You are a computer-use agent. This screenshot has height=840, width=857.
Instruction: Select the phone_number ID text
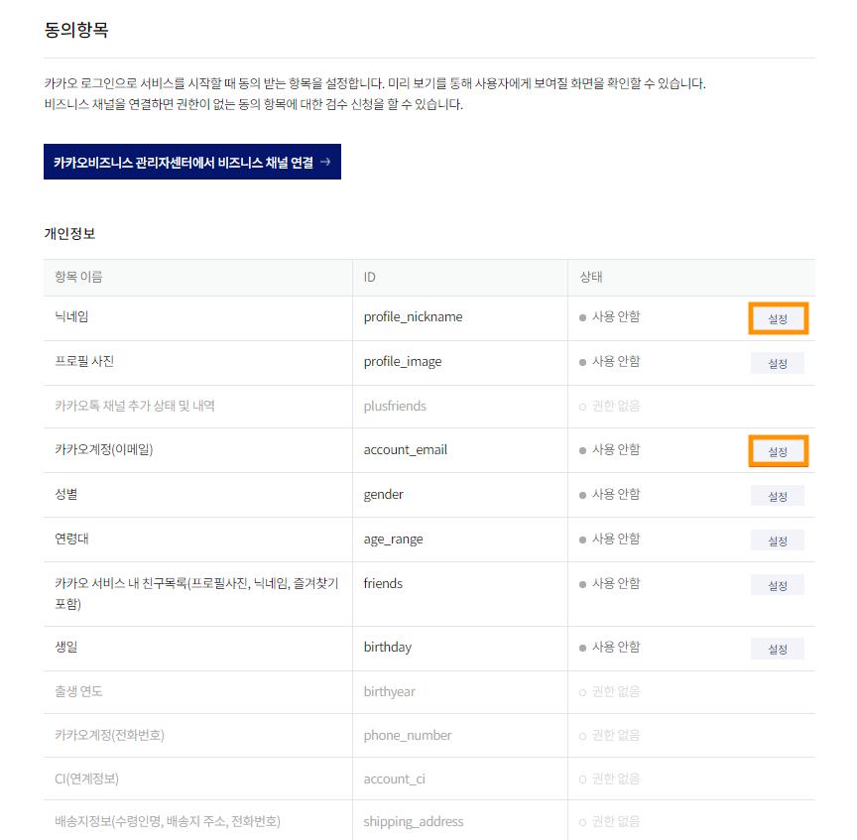[x=408, y=736]
